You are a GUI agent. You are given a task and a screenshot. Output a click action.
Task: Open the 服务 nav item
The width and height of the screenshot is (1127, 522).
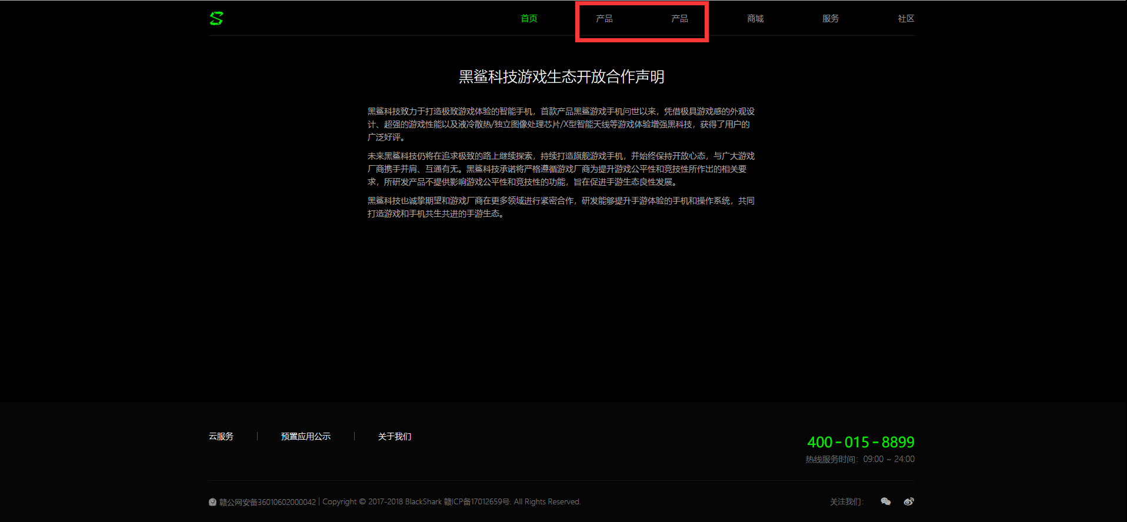831,19
